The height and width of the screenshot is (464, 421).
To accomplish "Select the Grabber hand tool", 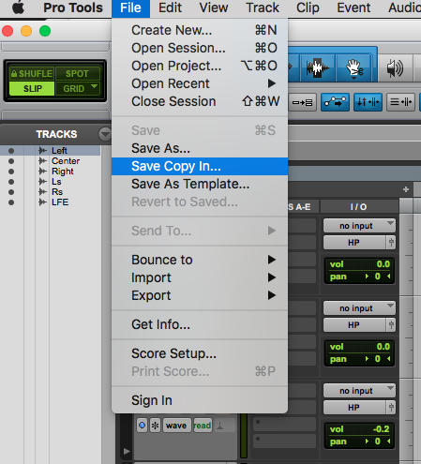I will [353, 68].
